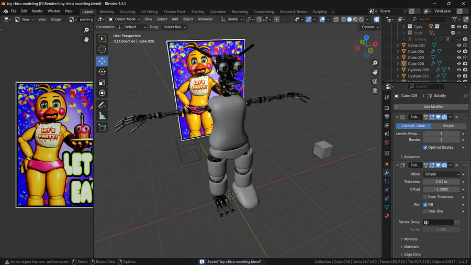This screenshot has width=471, height=265.
Task: Remove the Solidify modifier with X
Action: point(456,165)
